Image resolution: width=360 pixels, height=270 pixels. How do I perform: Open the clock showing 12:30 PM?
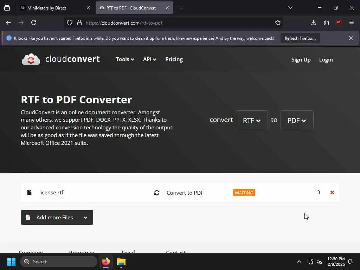pyautogui.click(x=336, y=262)
